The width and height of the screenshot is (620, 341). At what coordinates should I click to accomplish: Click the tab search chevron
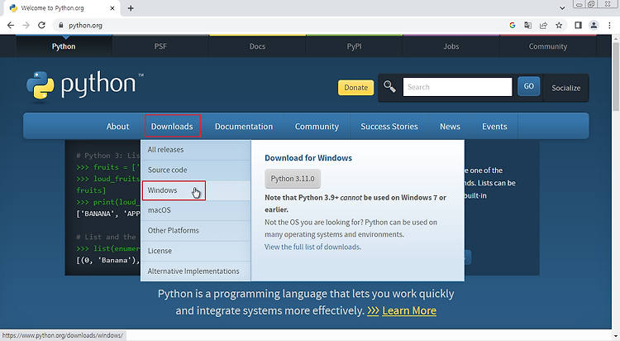coord(562,8)
